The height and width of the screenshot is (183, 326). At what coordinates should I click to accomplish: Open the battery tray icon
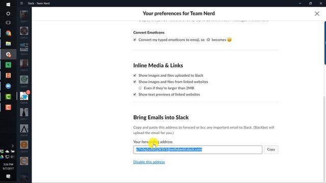click(x=13, y=151)
